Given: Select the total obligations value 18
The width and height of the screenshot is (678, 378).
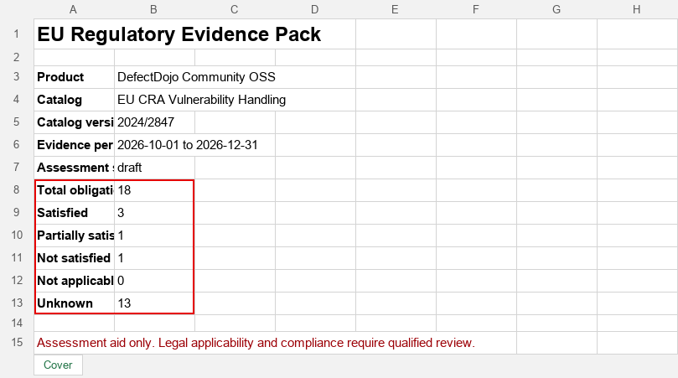Looking at the screenshot, I should (155, 190).
